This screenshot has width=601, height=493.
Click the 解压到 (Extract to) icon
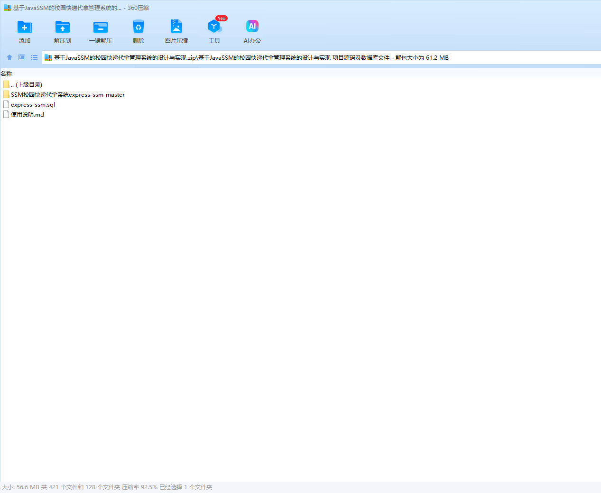63,27
